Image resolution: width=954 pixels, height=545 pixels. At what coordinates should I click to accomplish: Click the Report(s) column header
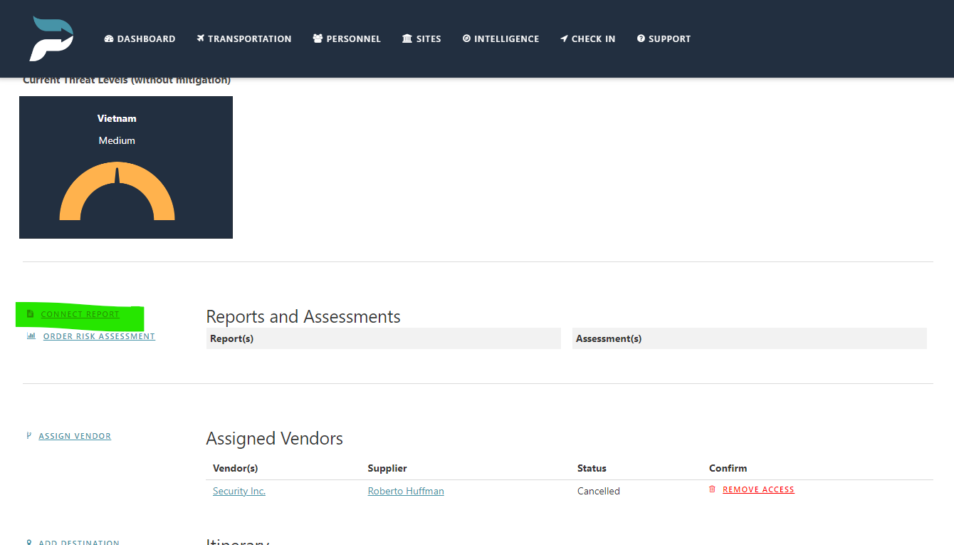pos(383,338)
